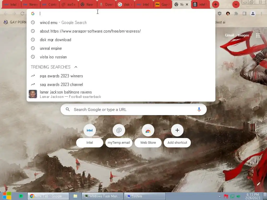Switch to the first Intel tab
Image resolution: width=267 pixels, height=200 pixels.
tap(11, 5)
